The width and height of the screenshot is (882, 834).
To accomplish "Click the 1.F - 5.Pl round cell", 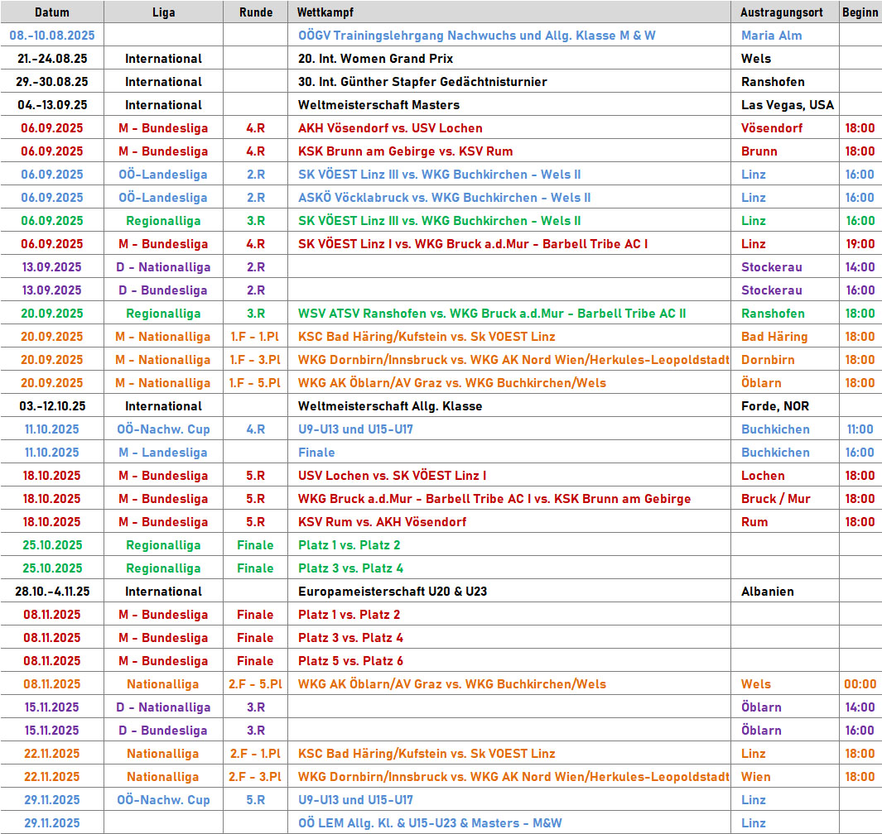I will tap(255, 383).
